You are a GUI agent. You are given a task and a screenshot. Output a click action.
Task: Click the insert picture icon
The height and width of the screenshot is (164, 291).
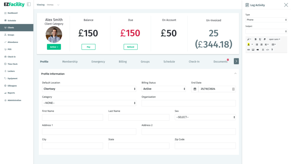[x=253, y=50]
